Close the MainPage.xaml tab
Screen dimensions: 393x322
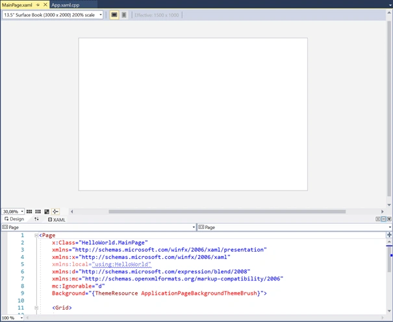click(x=45, y=5)
